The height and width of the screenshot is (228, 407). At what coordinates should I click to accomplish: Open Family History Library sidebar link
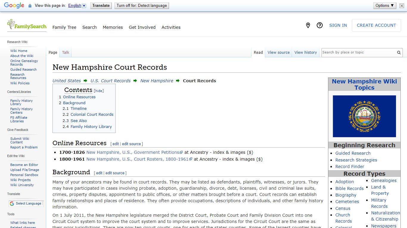[21, 102]
